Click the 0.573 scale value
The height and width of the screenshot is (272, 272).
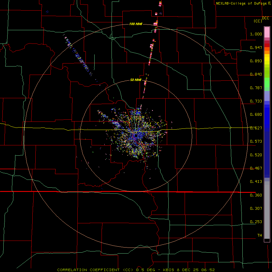point(256,141)
